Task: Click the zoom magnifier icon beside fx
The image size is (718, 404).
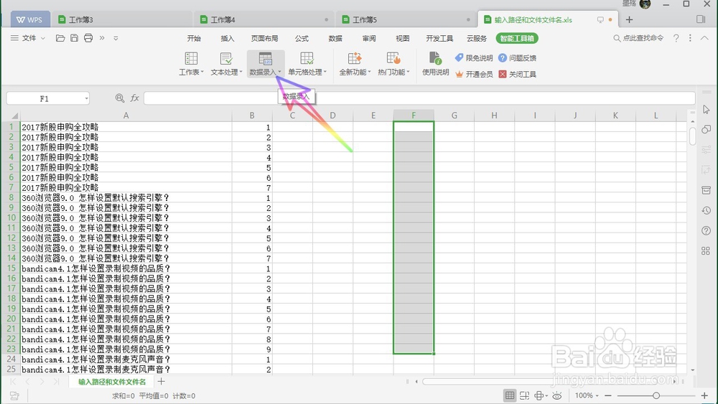Action: coord(119,98)
